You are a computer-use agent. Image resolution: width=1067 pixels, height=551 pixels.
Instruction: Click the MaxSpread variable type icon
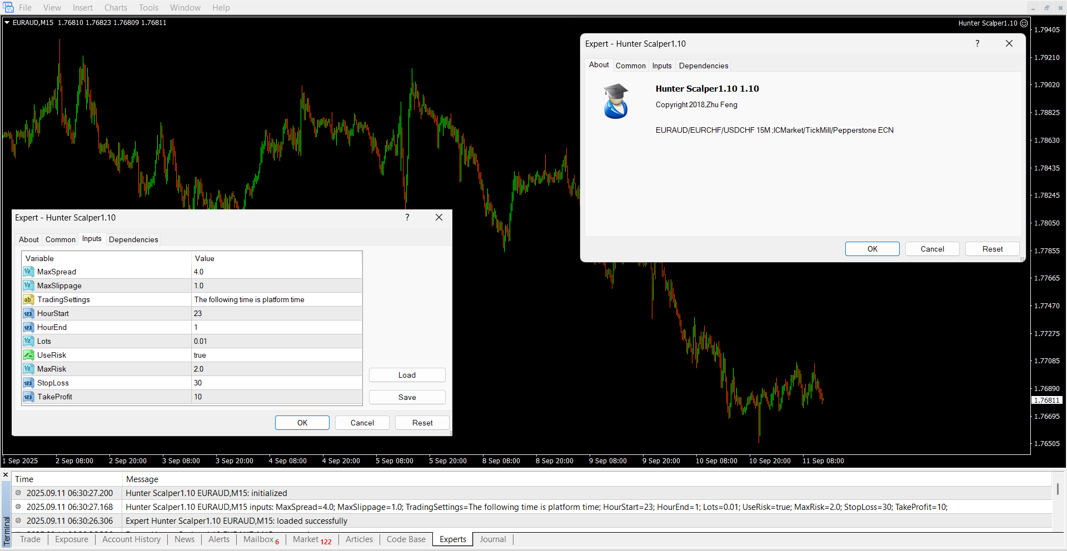point(28,272)
